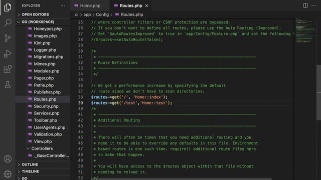Open the Extensions view
Screen dimensions: 321x180
tap(8, 69)
